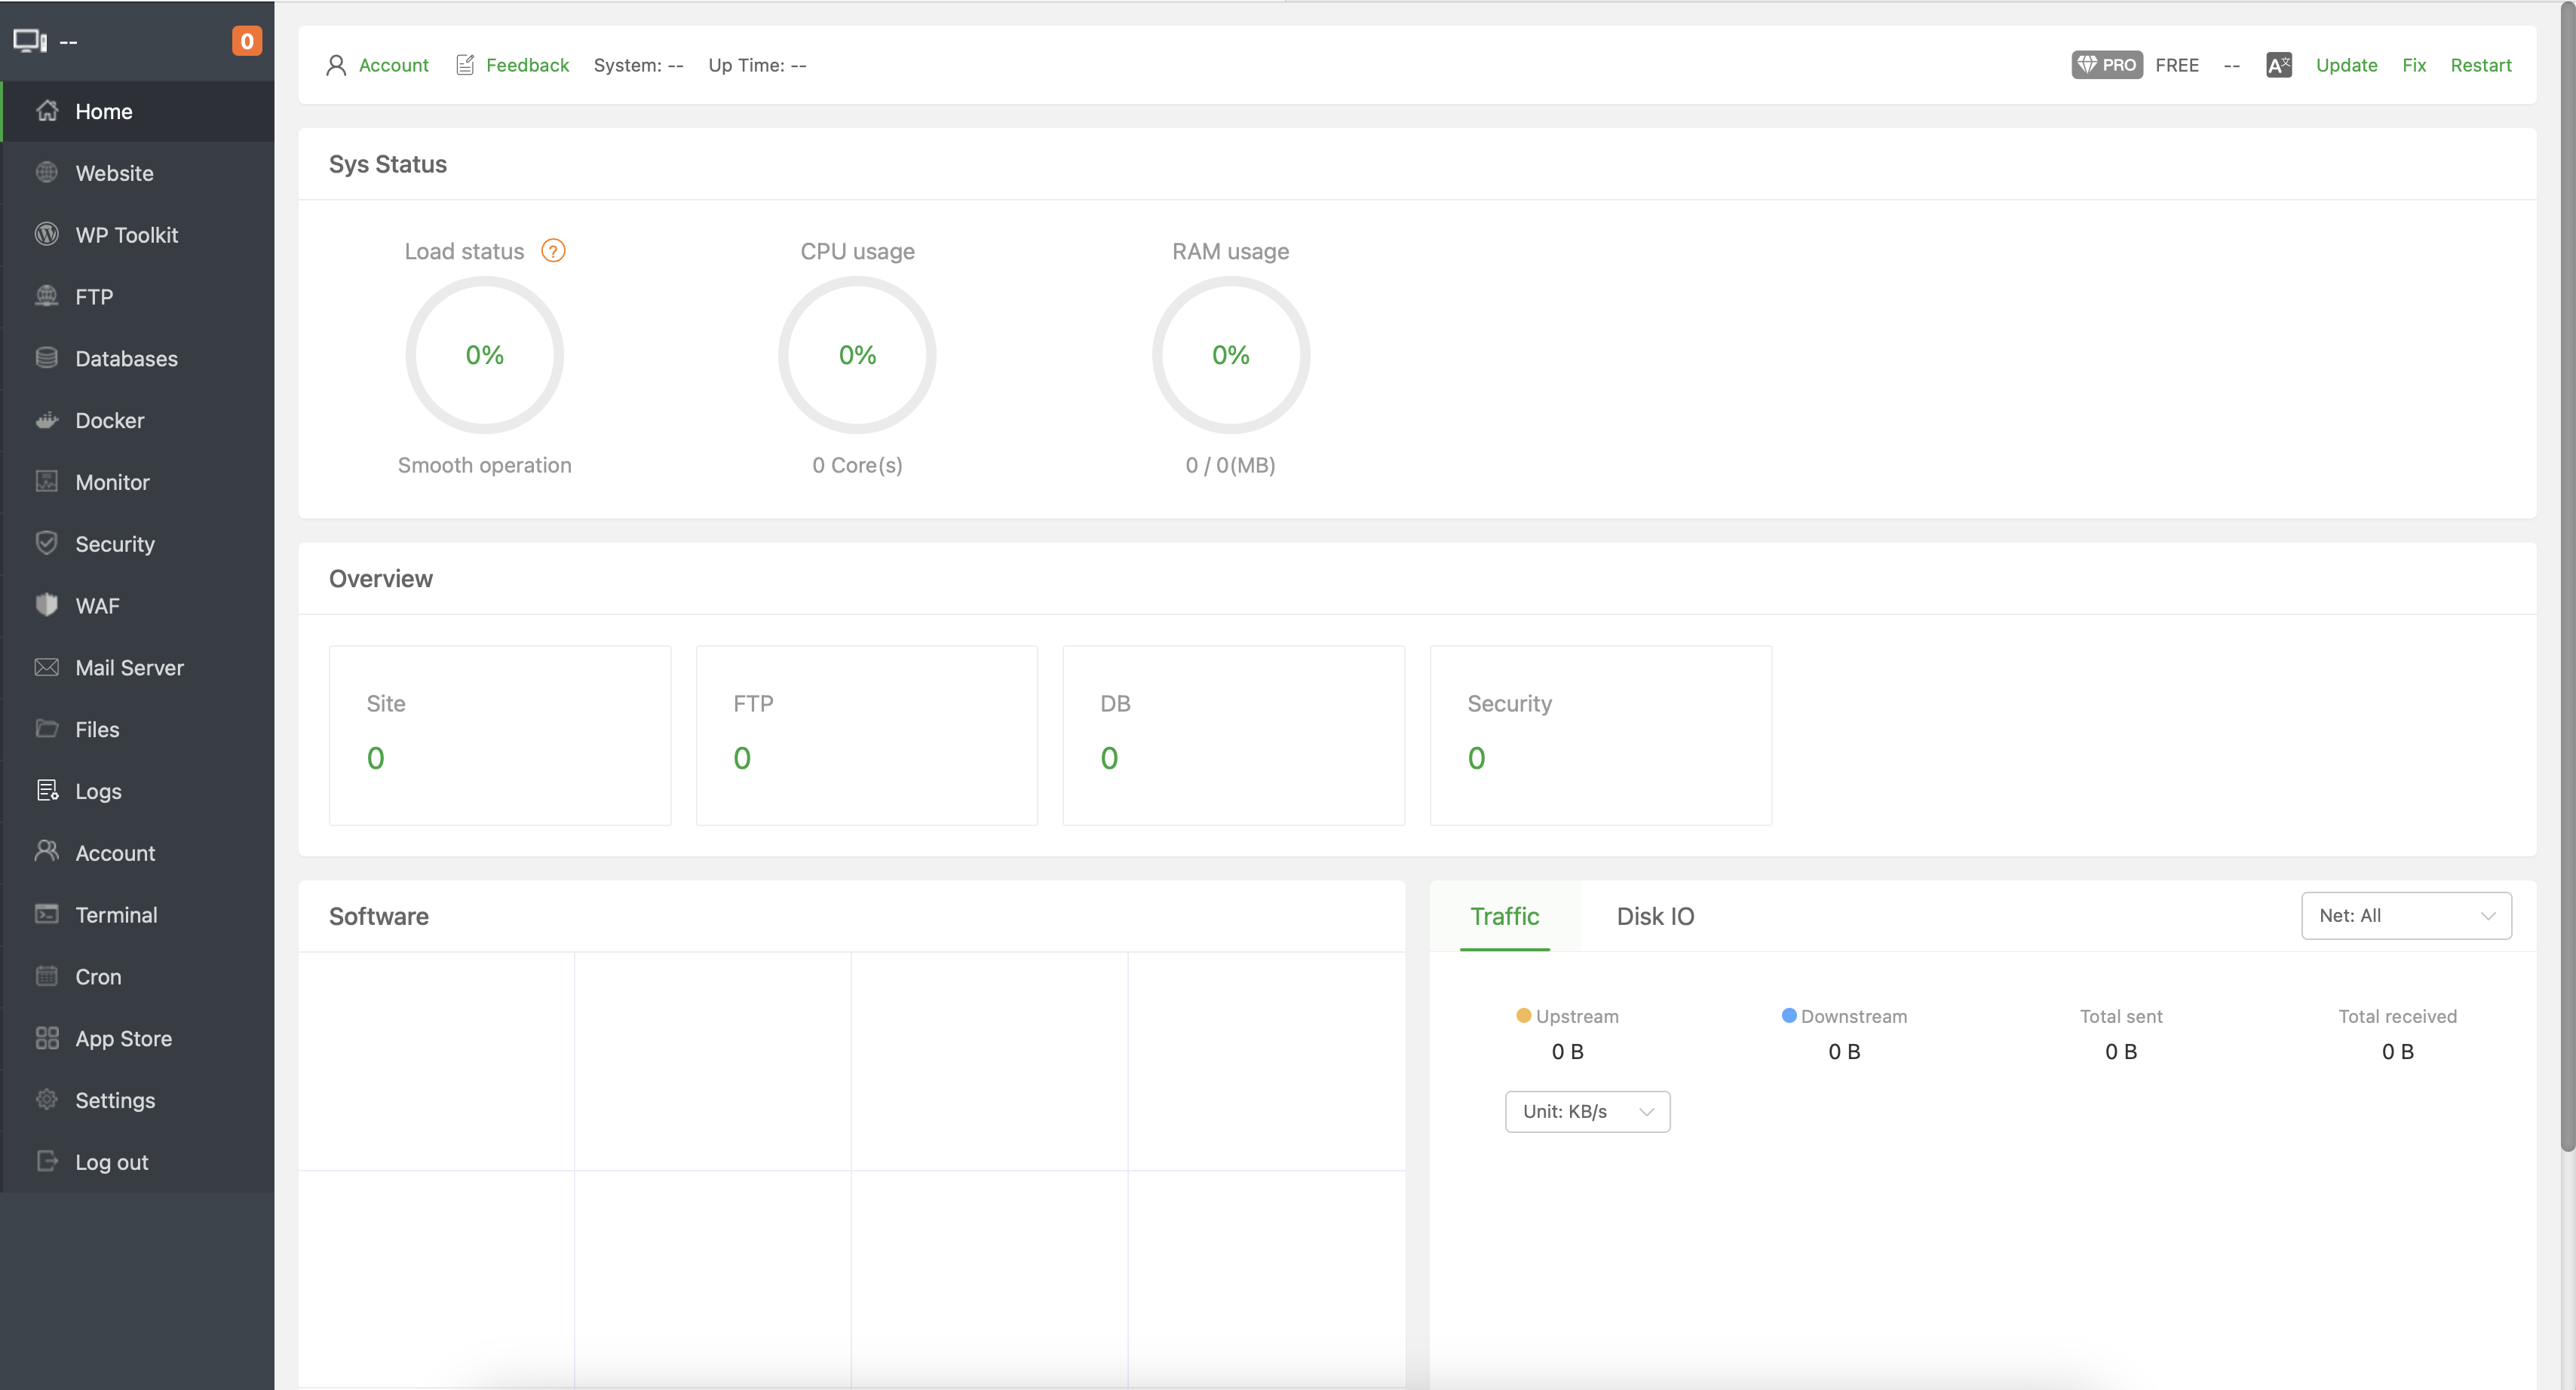The image size is (2576, 1390).
Task: Open the Terminal icon in sidebar
Action: pyautogui.click(x=46, y=914)
